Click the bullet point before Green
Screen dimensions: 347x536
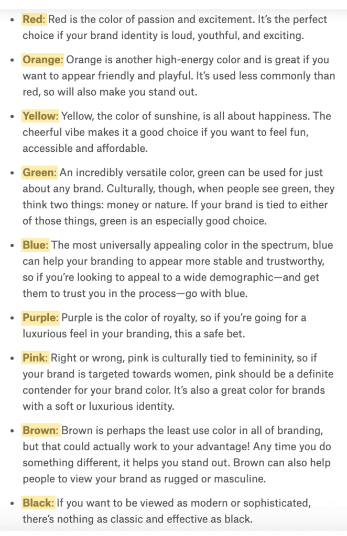12,173
